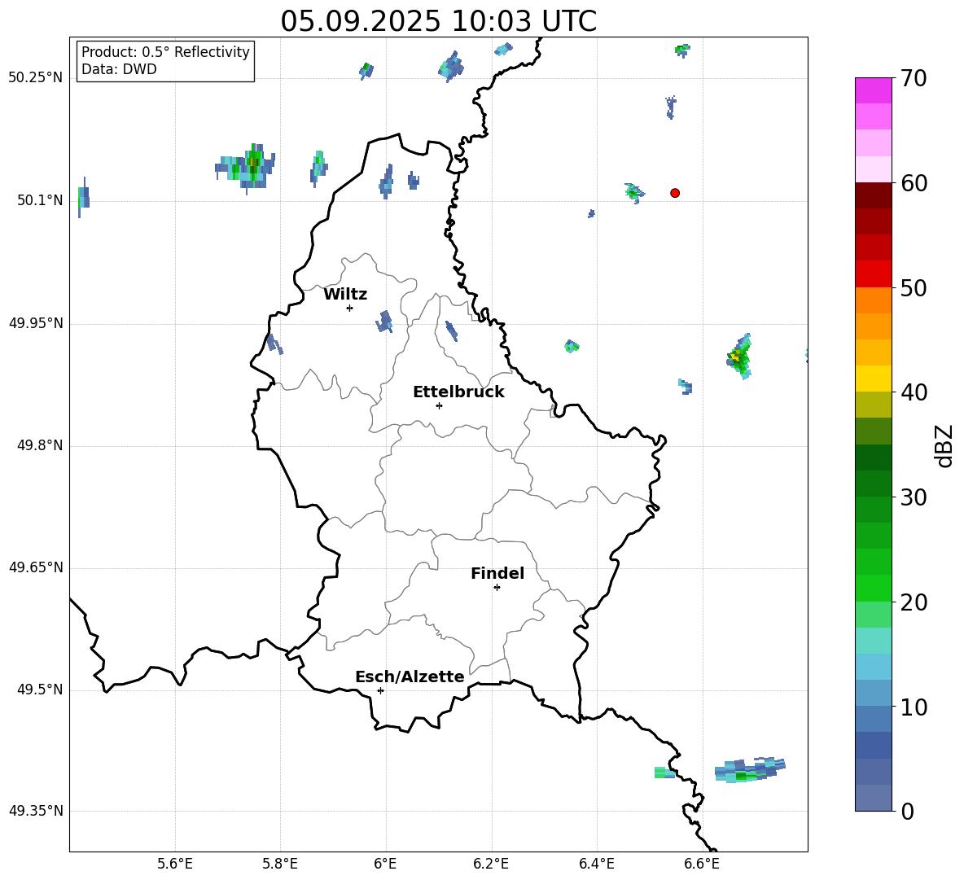The image size is (964, 880).
Task: Click the bright red colorbar segment above 50
Action: pos(874,274)
